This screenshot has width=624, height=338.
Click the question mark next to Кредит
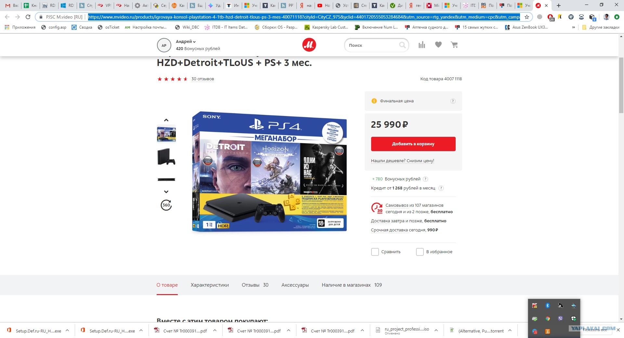point(441,188)
